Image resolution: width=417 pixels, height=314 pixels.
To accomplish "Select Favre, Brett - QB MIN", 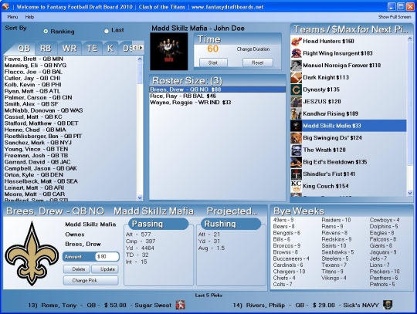I will click(x=70, y=59).
